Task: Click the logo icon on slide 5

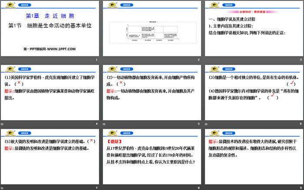Action: tap(112, 69)
